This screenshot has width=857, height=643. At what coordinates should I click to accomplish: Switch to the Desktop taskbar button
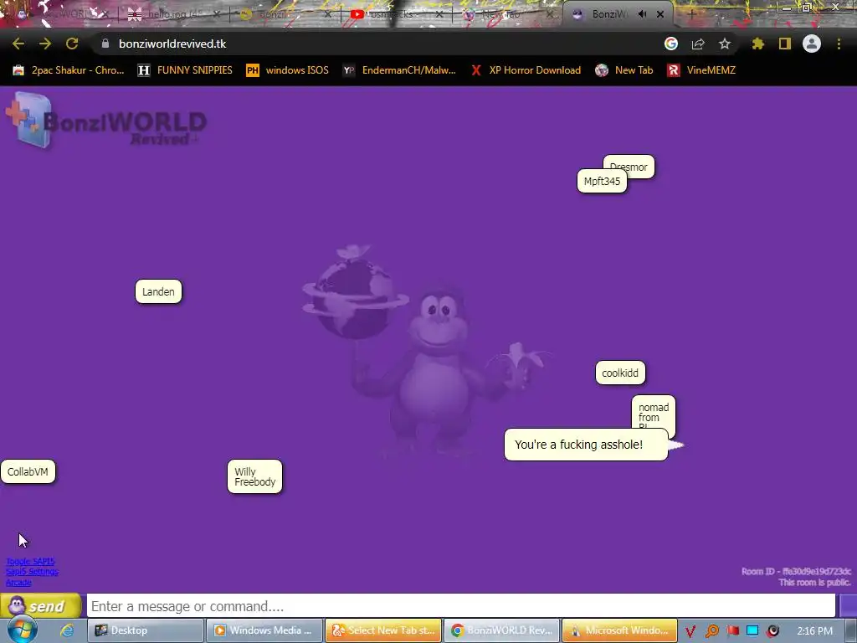click(145, 630)
